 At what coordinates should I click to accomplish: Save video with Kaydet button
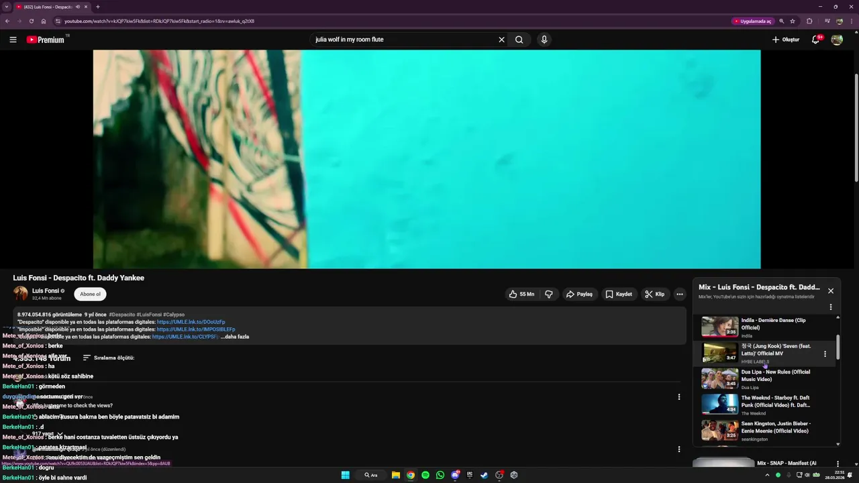[619, 294]
